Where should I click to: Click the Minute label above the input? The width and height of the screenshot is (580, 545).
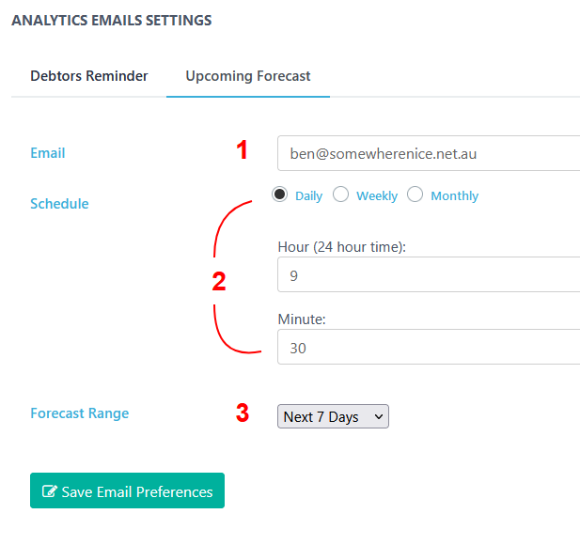click(x=302, y=319)
